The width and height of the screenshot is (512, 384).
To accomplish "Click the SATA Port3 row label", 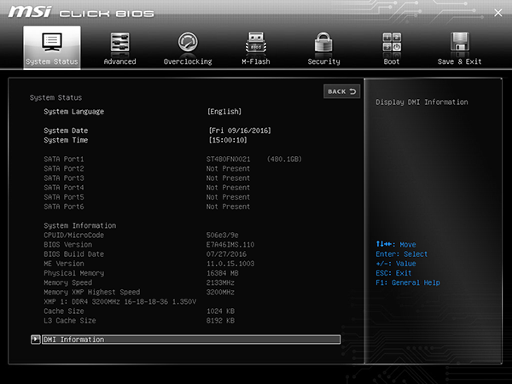I will 64,178.
